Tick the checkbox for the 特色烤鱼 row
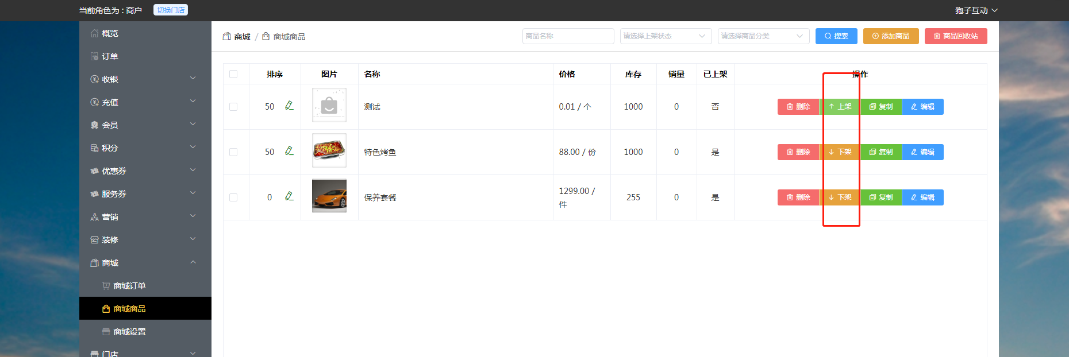Viewport: 1069px width, 357px height. pos(233,152)
